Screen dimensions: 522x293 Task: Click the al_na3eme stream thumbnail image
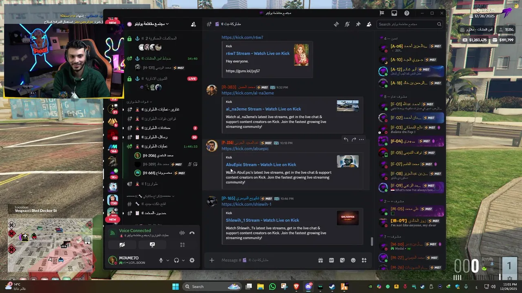pos(347,106)
